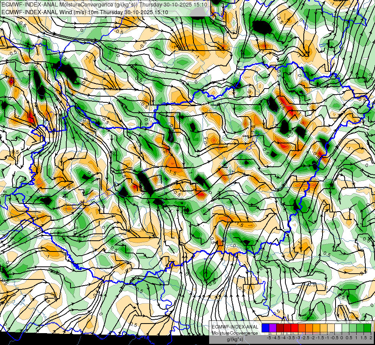Click the pale peach swatch between -1 and -0.5
Screen dimensions: 375x345
click(331, 328)
